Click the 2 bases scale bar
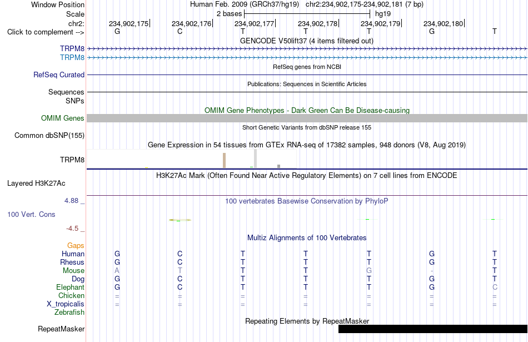Image resolution: width=528 pixels, height=342 pixels. [x=307, y=14]
